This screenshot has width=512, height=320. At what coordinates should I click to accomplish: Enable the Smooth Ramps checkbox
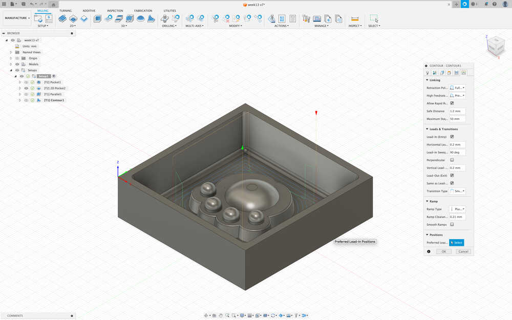(452, 224)
